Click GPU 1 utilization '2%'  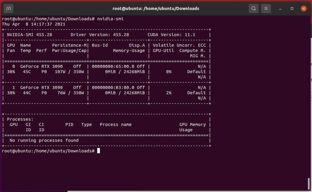[x=169, y=93]
